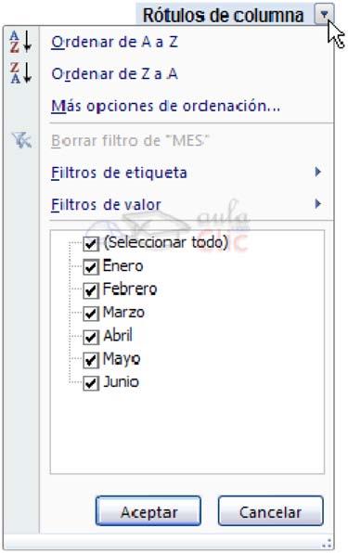Select Ordenar de Z a A

coord(114,74)
